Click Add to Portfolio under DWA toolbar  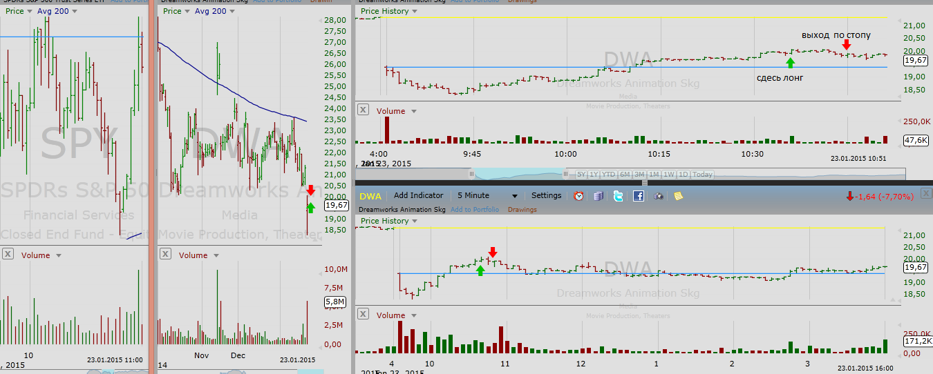(x=475, y=210)
